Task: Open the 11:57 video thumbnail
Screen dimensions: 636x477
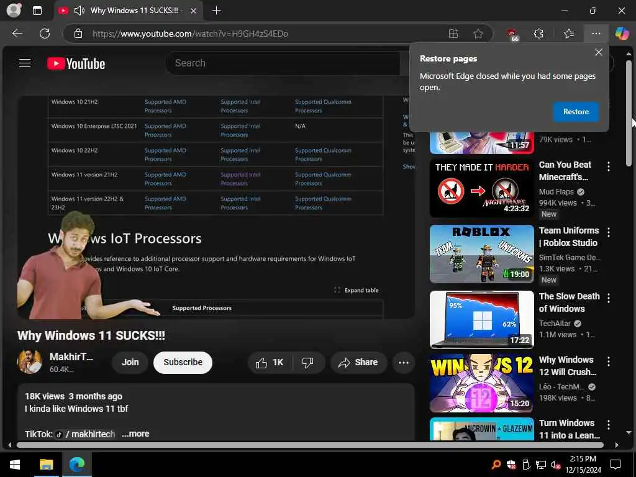Action: 481,143
